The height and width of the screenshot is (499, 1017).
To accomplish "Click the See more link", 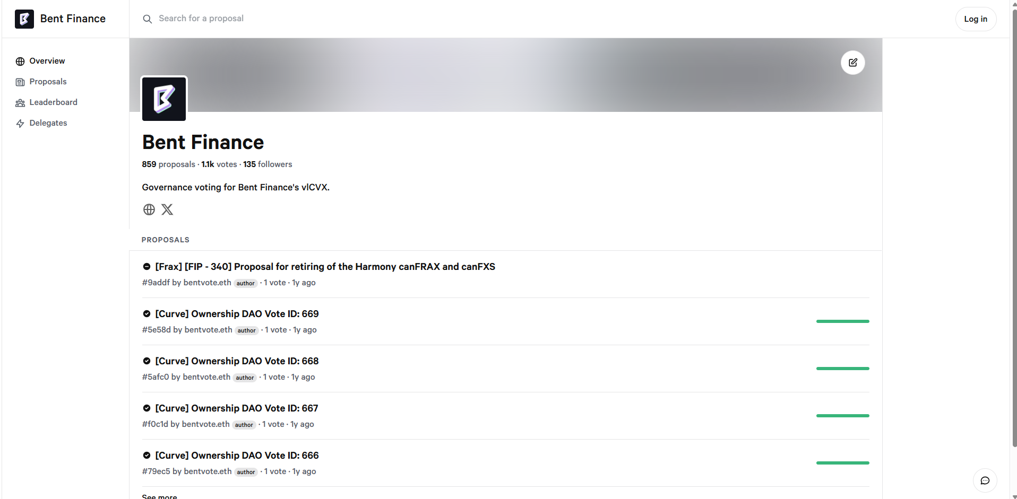I will [x=159, y=496].
